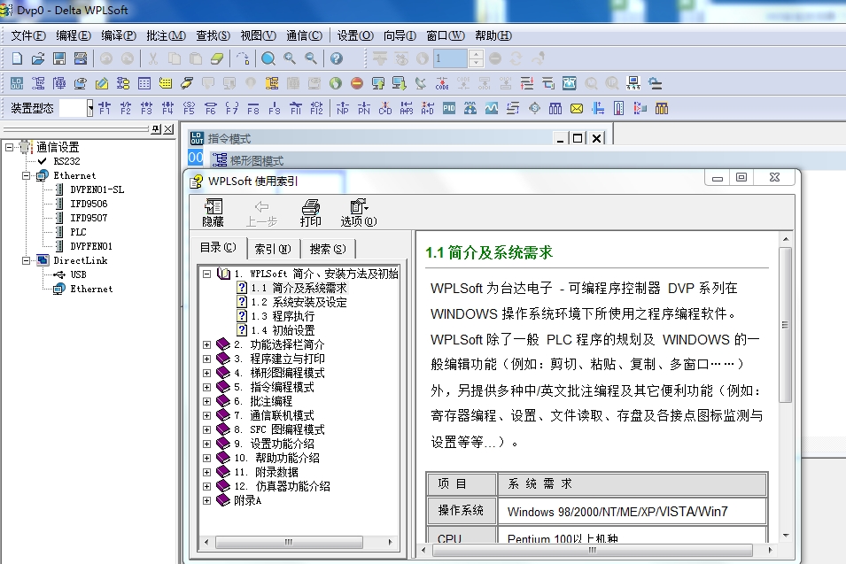Select DVPEN01-SL under Ethernet
This screenshot has height=564, width=846.
[97, 189]
